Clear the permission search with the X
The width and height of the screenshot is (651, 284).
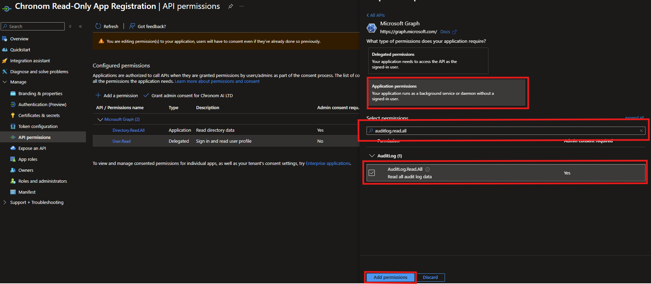(641, 131)
